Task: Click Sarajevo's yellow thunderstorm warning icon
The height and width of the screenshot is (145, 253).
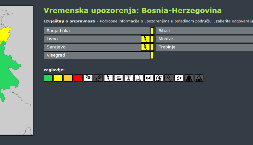Action: click(x=145, y=47)
